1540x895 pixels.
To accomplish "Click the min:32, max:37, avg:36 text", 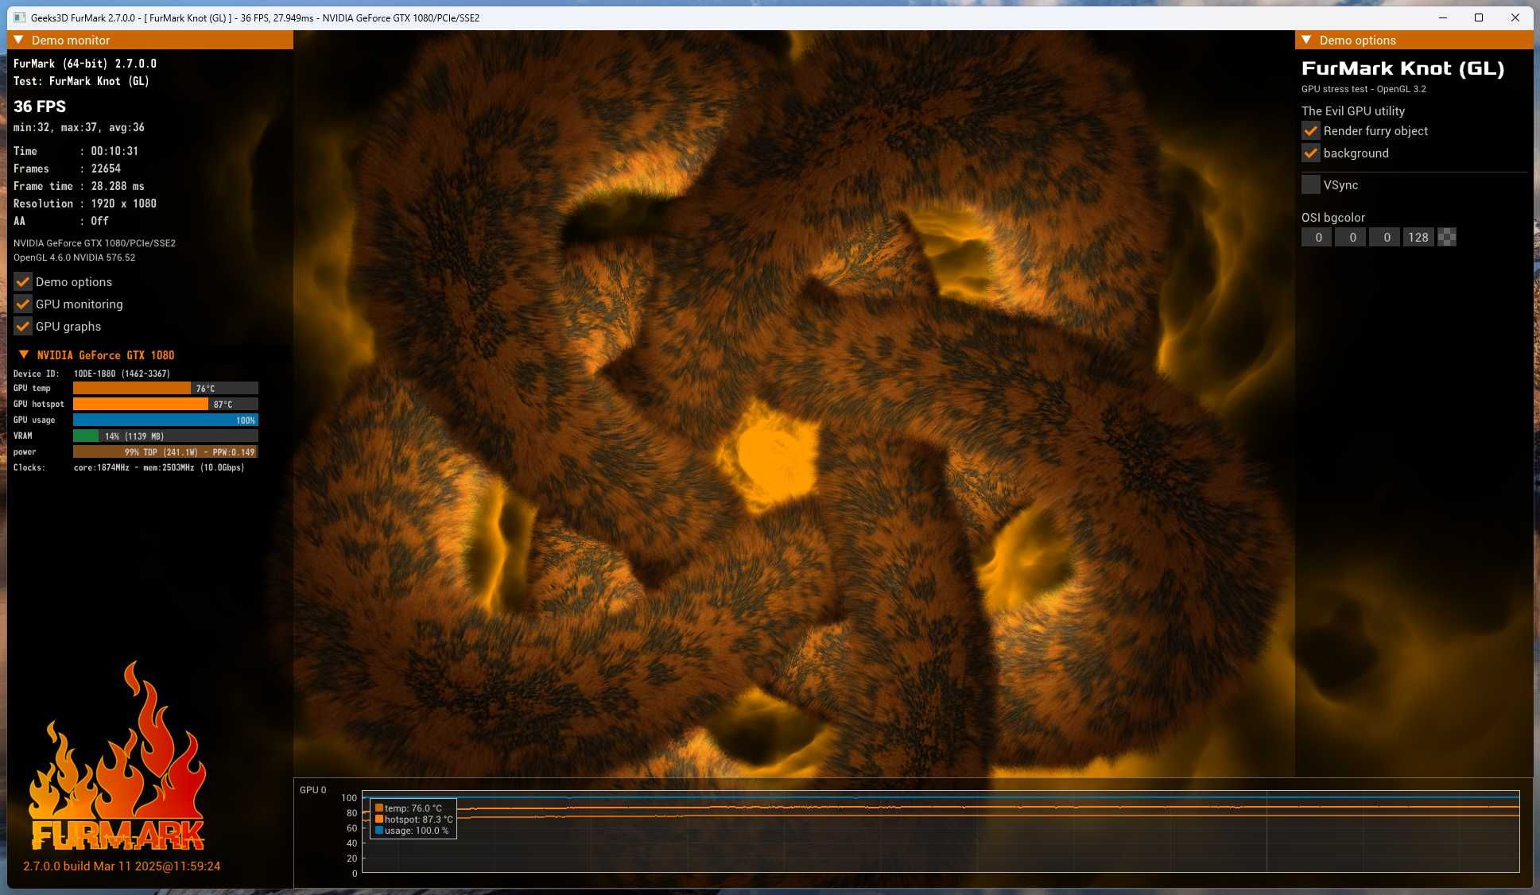I will (x=79, y=127).
